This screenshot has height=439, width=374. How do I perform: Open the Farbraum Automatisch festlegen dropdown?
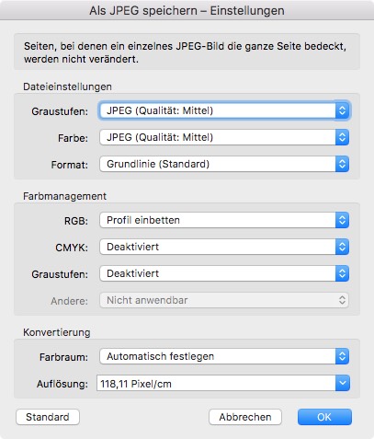224,356
